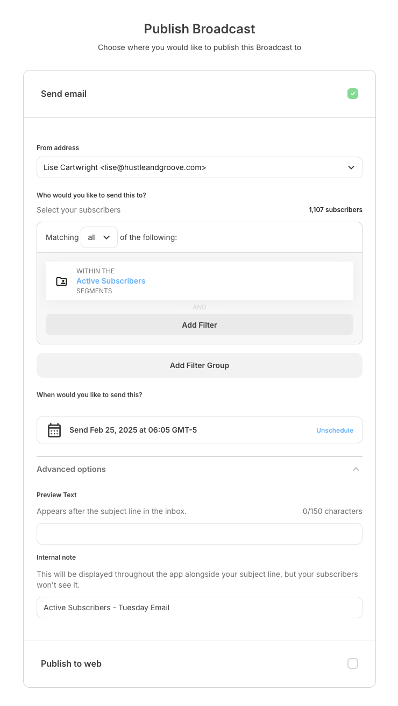The image size is (398, 706).
Task: Click the Within the Active Subscribers filter card
Action: click(200, 281)
